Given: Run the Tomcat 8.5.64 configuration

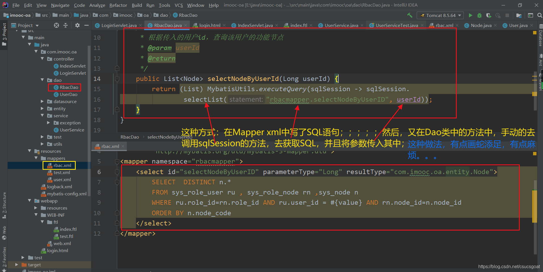Looking at the screenshot, I should tap(471, 15).
